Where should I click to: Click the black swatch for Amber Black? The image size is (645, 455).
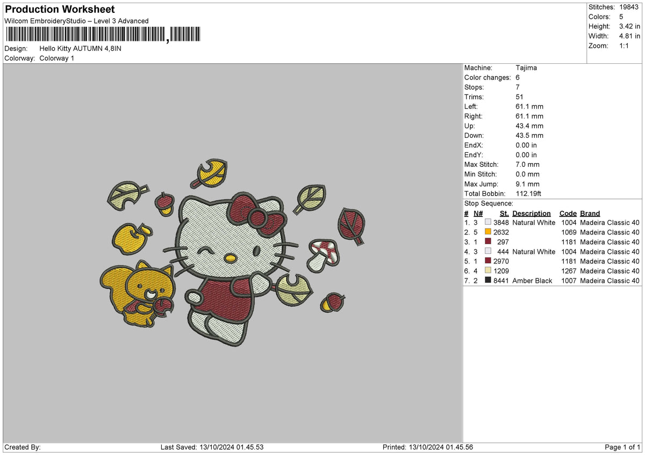point(488,281)
